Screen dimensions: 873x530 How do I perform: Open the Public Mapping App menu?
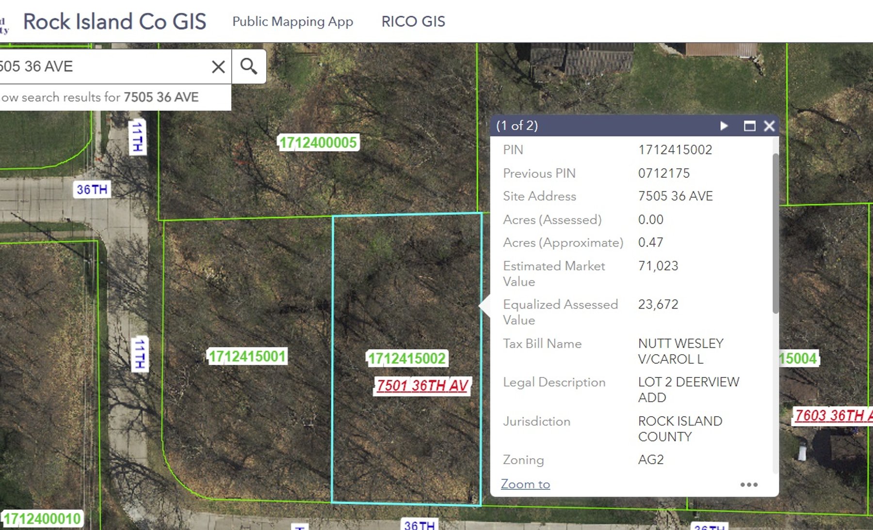coord(292,21)
